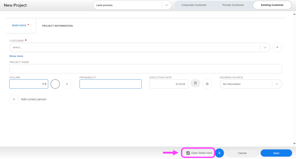
Task: Click the blue double-arrow button
Action: point(219,153)
